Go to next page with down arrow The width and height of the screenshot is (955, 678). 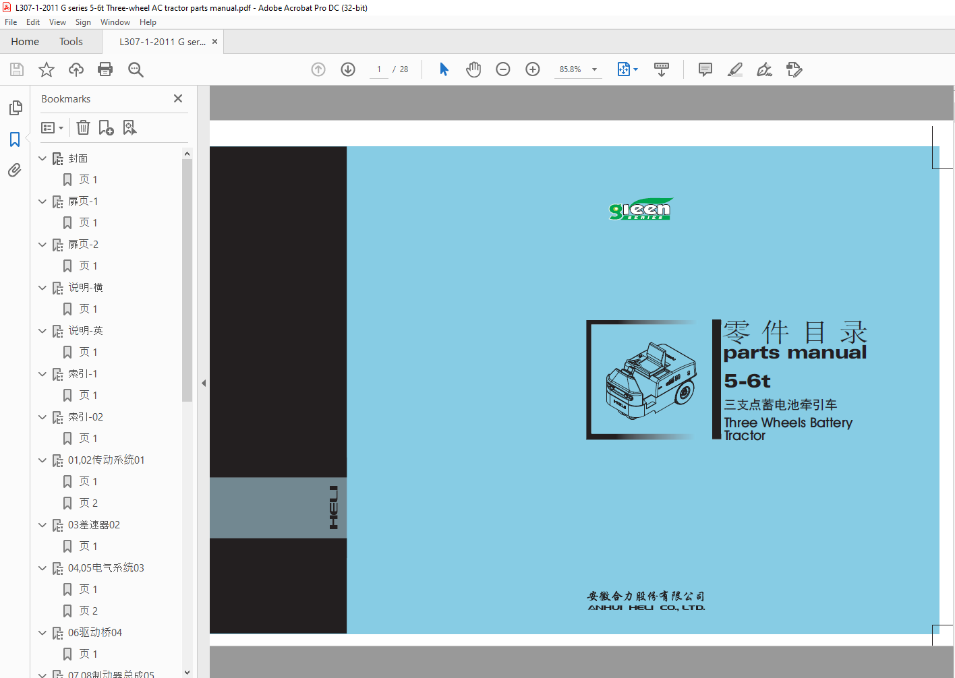(348, 69)
